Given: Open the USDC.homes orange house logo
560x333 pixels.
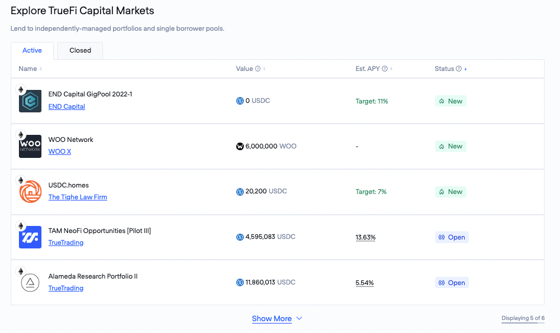Looking at the screenshot, I should [x=30, y=192].
